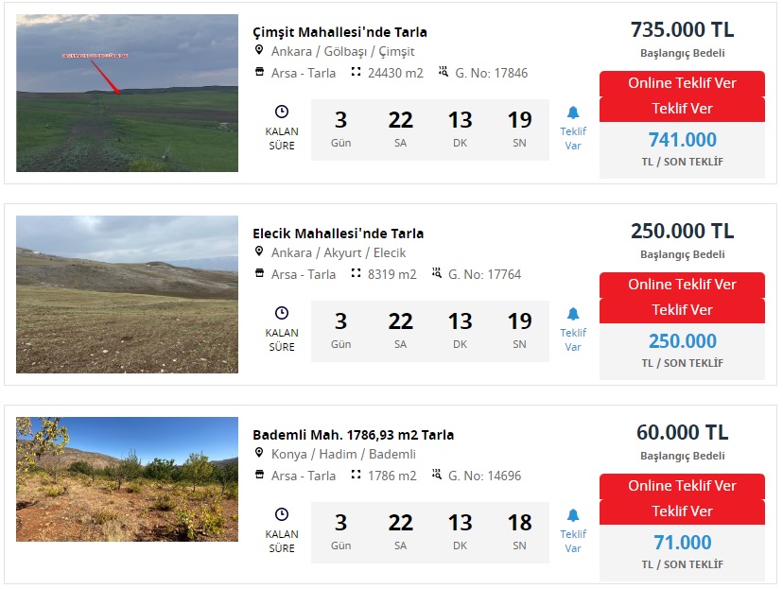
Task: Click the clock icon on Elecik listing
Action: point(281,313)
